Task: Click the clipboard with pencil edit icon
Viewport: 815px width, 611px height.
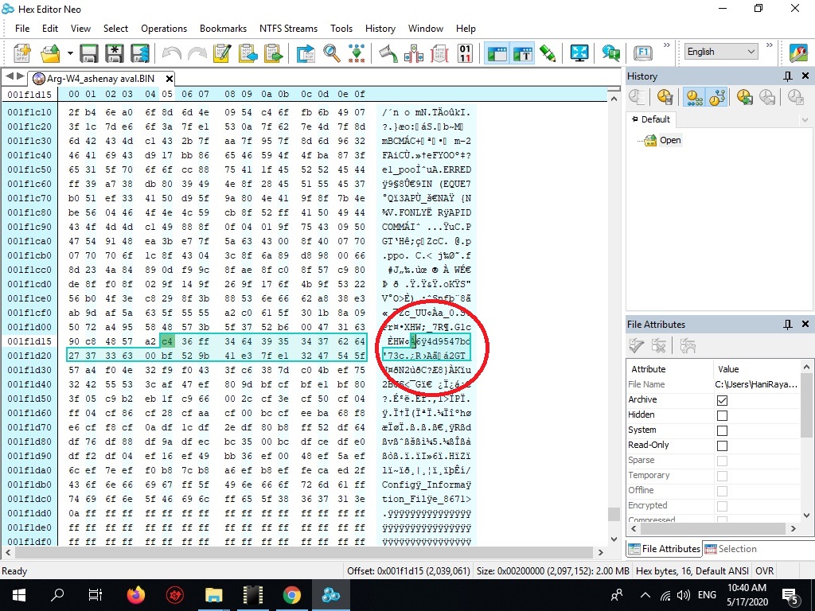Action: pos(223,53)
